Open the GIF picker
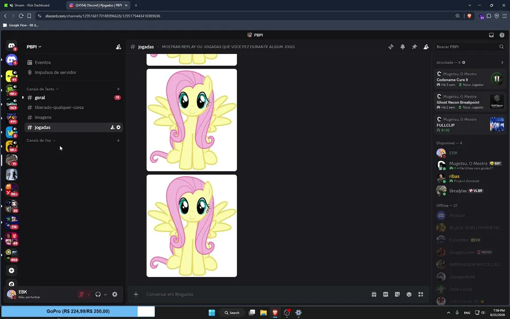This screenshot has width=510, height=319. (386, 294)
